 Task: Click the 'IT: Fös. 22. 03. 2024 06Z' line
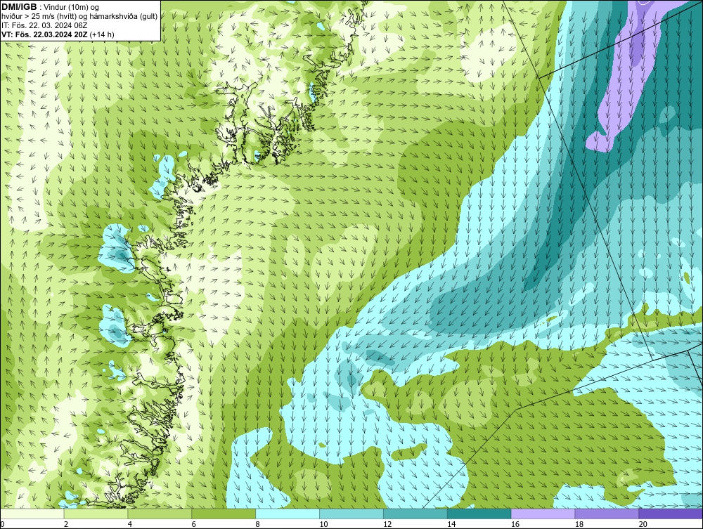pyautogui.click(x=44, y=25)
